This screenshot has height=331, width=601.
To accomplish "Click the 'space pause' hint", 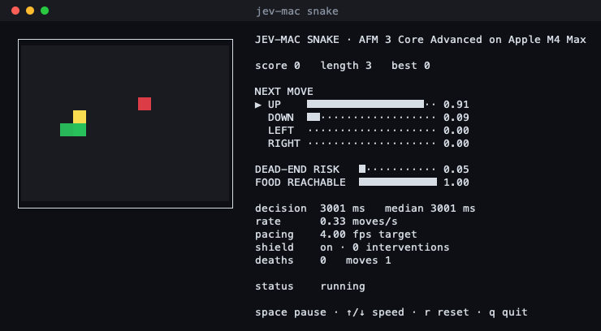I will pos(291,312).
